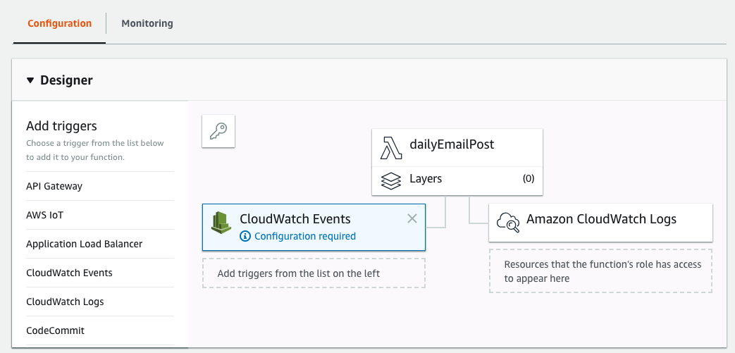Click 'Add triggers from the list' placeholder

[314, 273]
